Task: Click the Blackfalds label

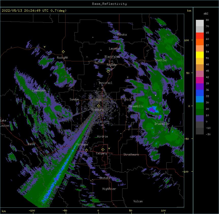Action: 112,57
